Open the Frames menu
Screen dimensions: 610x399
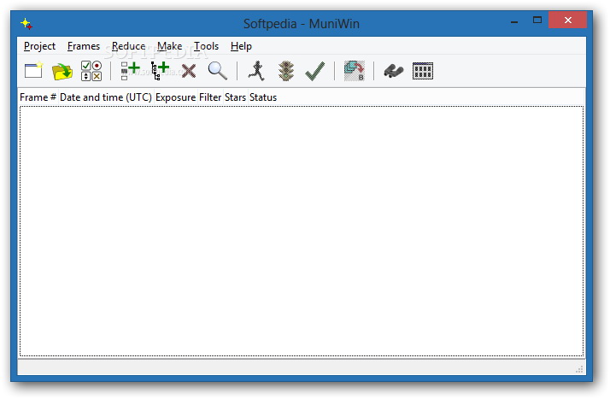pyautogui.click(x=84, y=46)
